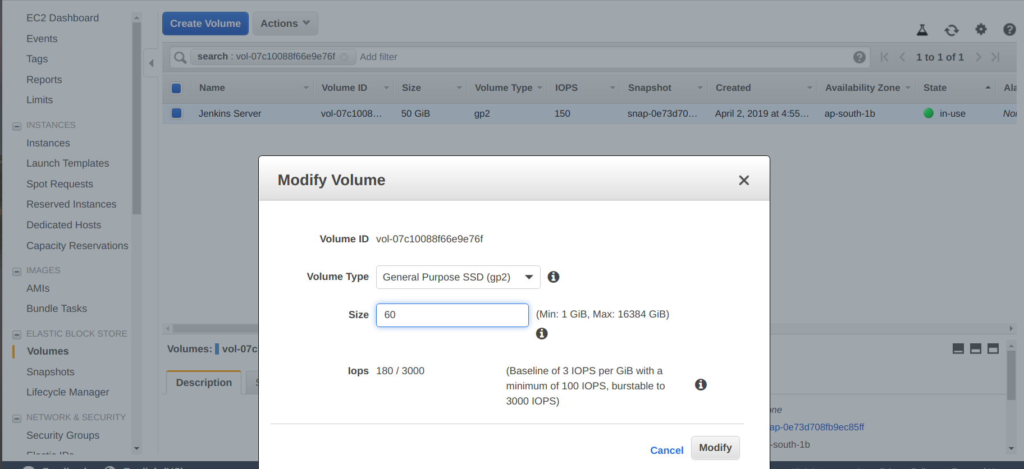Toggle the select-all checkbox in table header
Viewport: 1024px width, 469px height.
(176, 88)
